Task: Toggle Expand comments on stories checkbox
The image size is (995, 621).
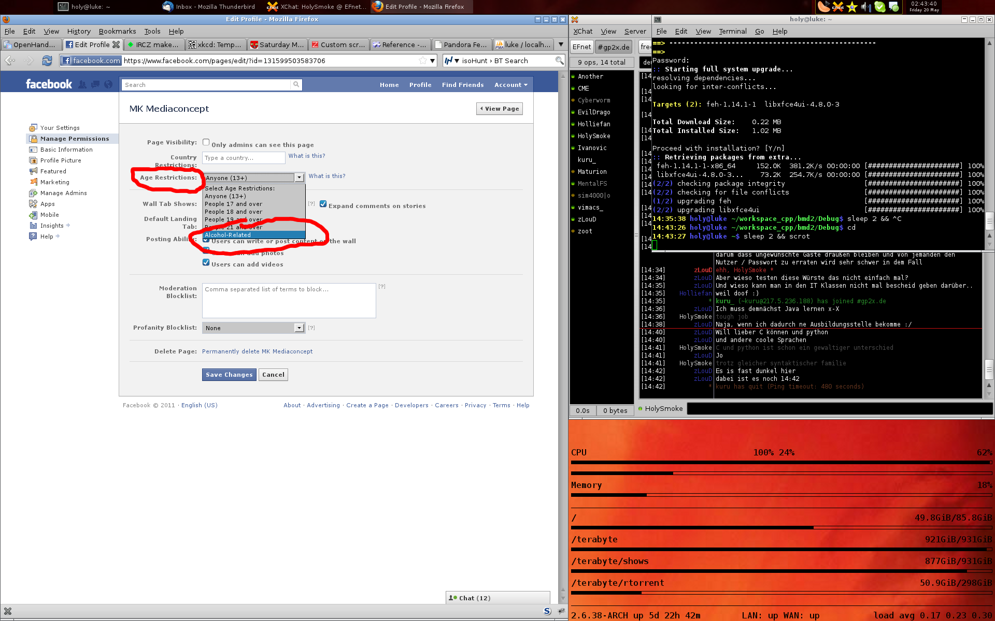Action: (323, 204)
